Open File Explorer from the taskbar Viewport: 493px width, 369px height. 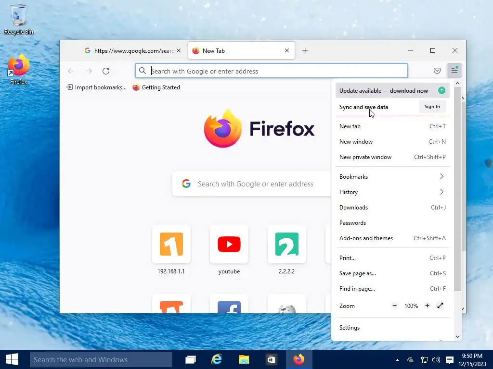pyautogui.click(x=244, y=359)
